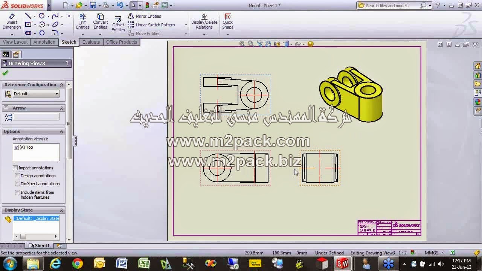Click the Rebuild traffic light icon

147,5
